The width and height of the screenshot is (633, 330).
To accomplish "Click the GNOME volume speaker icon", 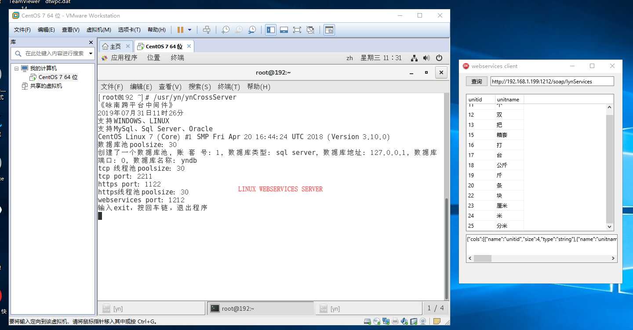I will [x=426, y=58].
